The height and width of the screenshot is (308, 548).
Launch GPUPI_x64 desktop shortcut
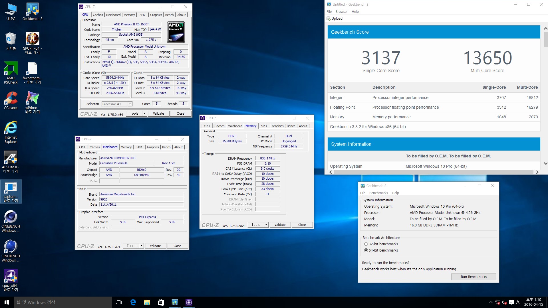pyautogui.click(x=32, y=43)
